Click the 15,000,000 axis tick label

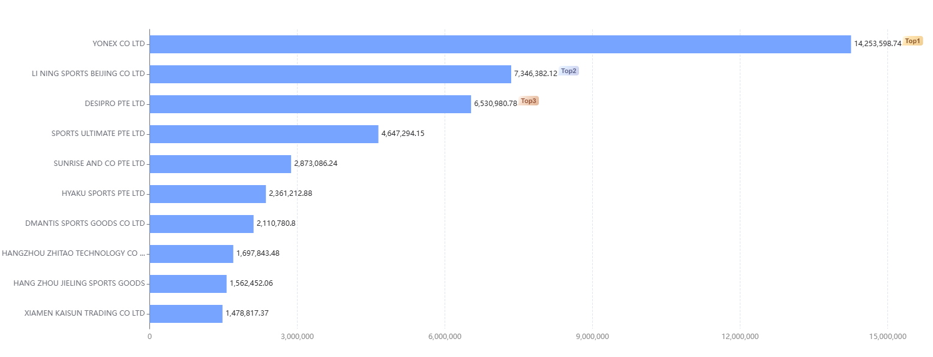pos(888,337)
